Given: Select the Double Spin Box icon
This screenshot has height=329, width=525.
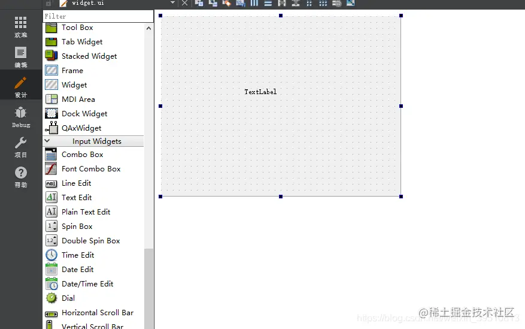Looking at the screenshot, I should [x=51, y=240].
